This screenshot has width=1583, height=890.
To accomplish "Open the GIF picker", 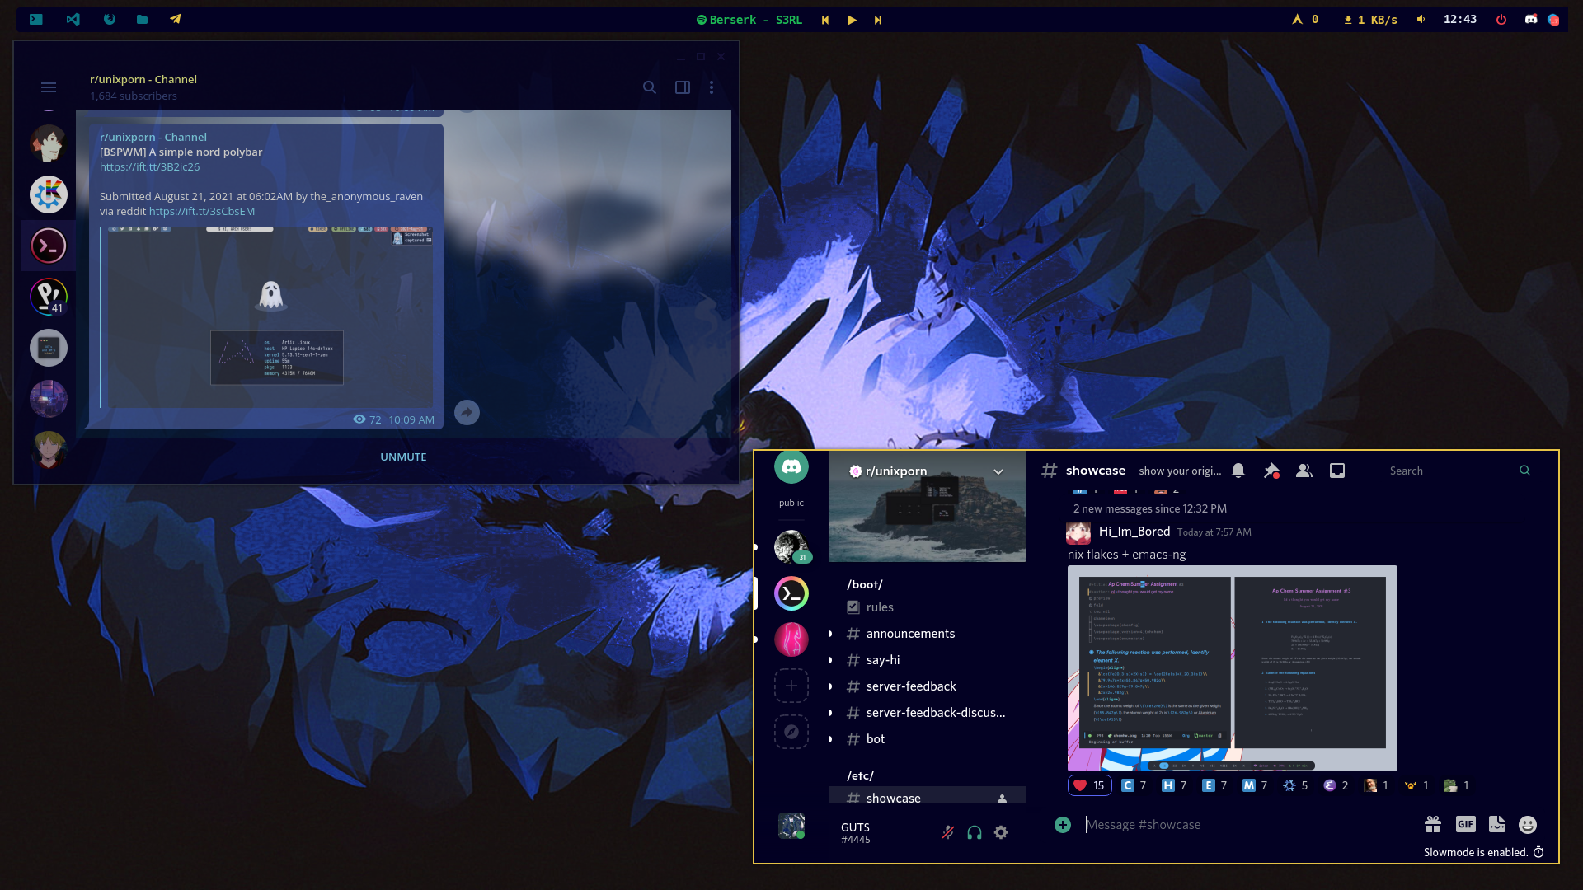I will (x=1465, y=824).
